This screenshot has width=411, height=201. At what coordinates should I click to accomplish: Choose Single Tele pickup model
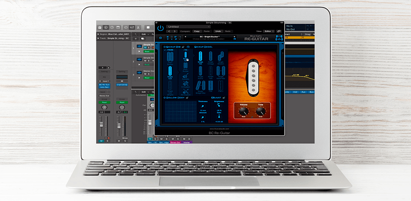[211, 73]
